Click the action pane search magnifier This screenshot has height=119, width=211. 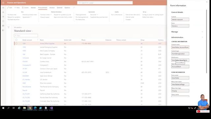click(74, 8)
